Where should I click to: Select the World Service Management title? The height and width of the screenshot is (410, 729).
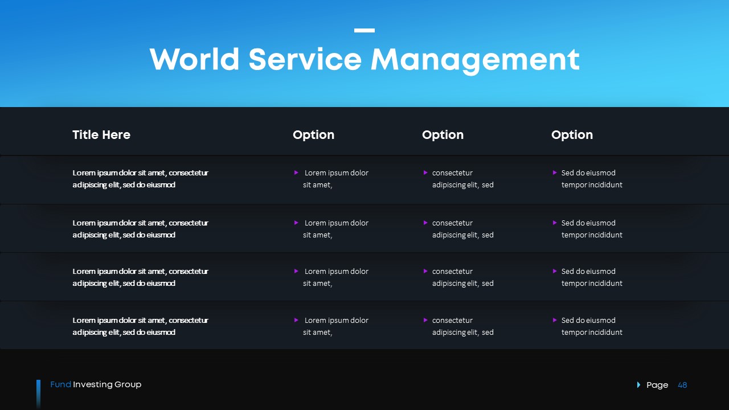[364, 59]
